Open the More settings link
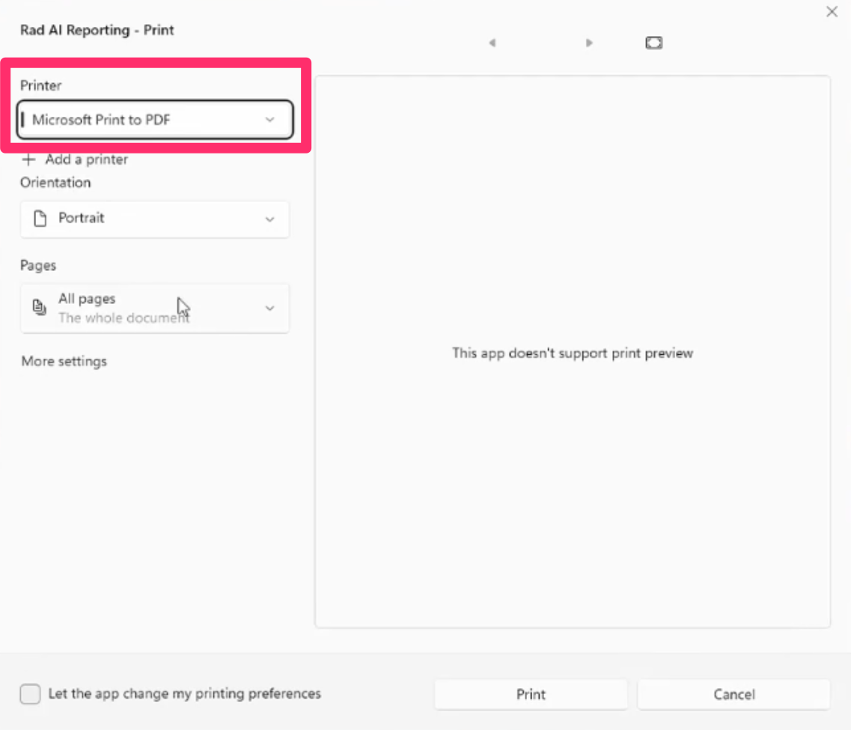 tap(64, 362)
